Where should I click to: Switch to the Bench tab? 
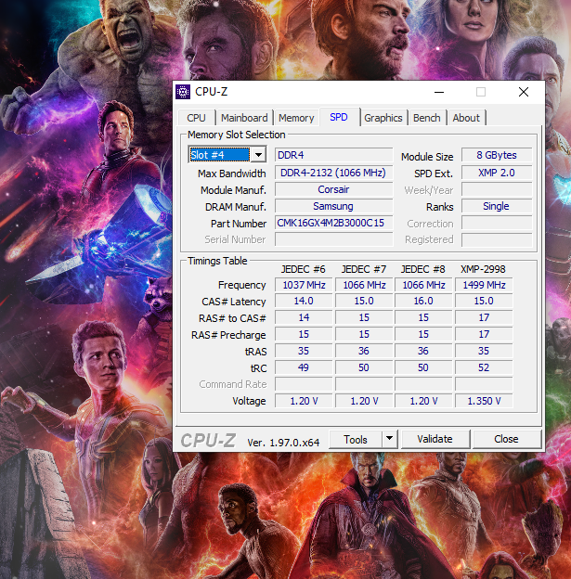[427, 118]
